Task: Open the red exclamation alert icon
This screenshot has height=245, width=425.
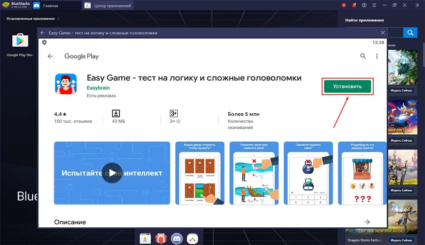Action: pos(344,5)
